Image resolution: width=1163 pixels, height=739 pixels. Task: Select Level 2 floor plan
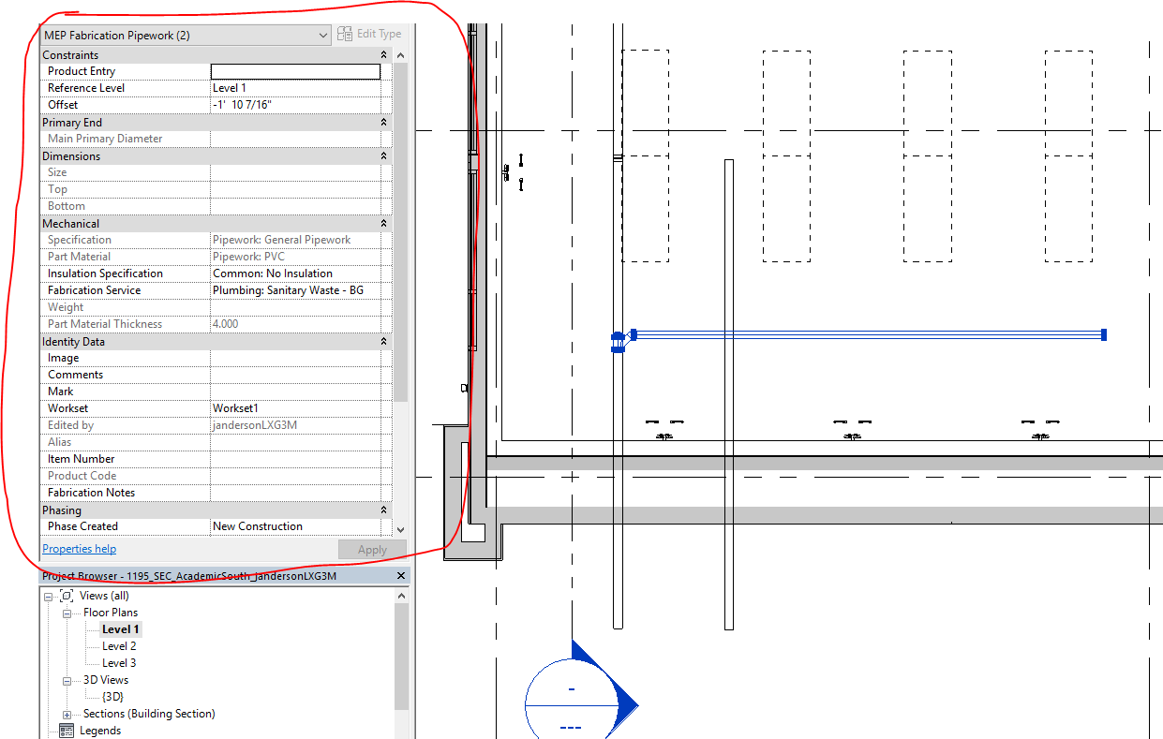[118, 645]
